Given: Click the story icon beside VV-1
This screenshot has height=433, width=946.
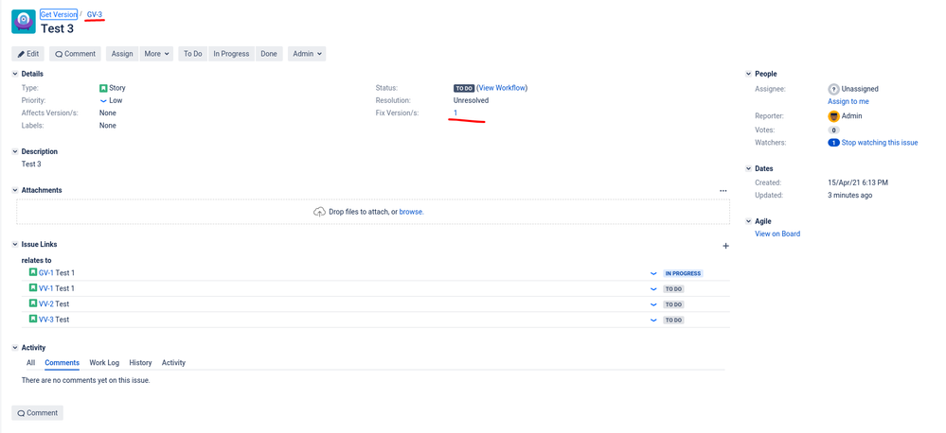Looking at the screenshot, I should [33, 288].
